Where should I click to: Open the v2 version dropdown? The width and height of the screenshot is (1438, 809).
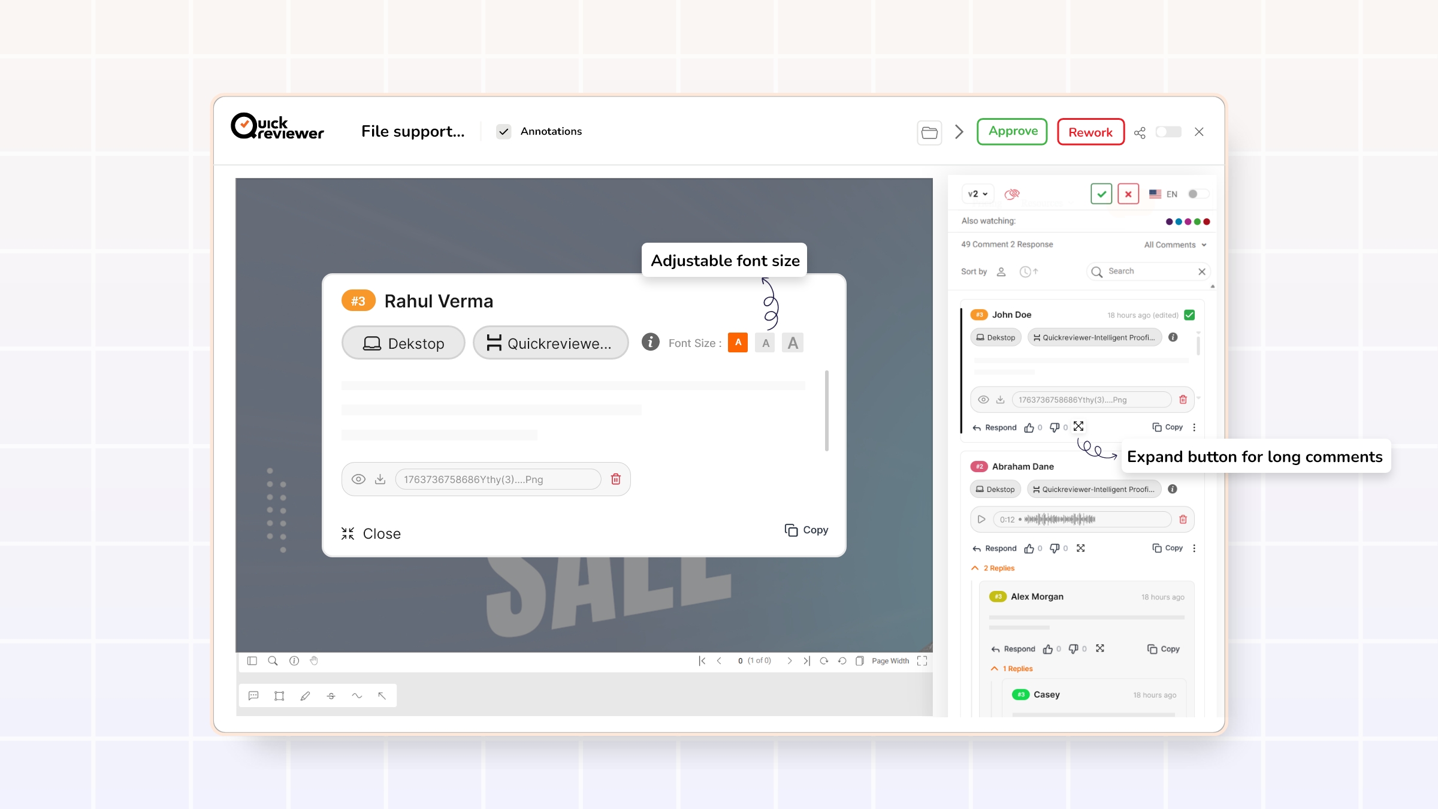978,194
